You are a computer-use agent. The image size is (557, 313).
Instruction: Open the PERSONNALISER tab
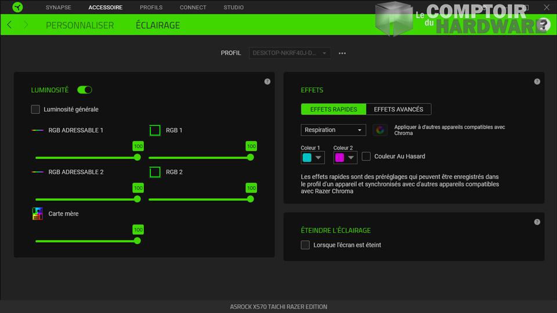(x=79, y=26)
